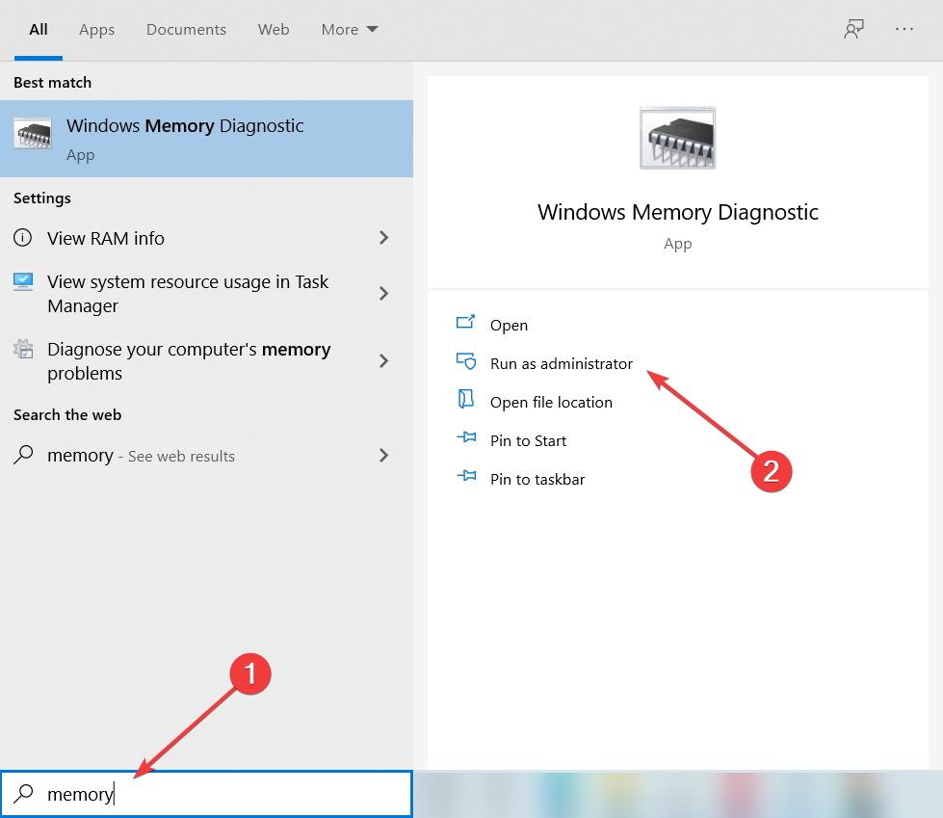Click the Windows Memory Diagnostic title in preview
Viewport: 943px width, 818px height.
(678, 212)
